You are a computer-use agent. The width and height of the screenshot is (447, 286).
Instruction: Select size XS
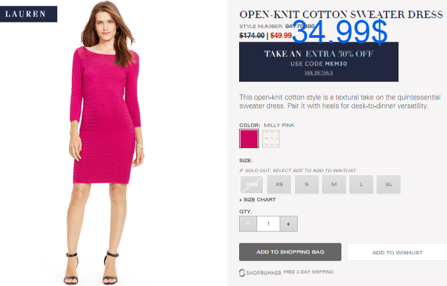pyautogui.click(x=279, y=184)
